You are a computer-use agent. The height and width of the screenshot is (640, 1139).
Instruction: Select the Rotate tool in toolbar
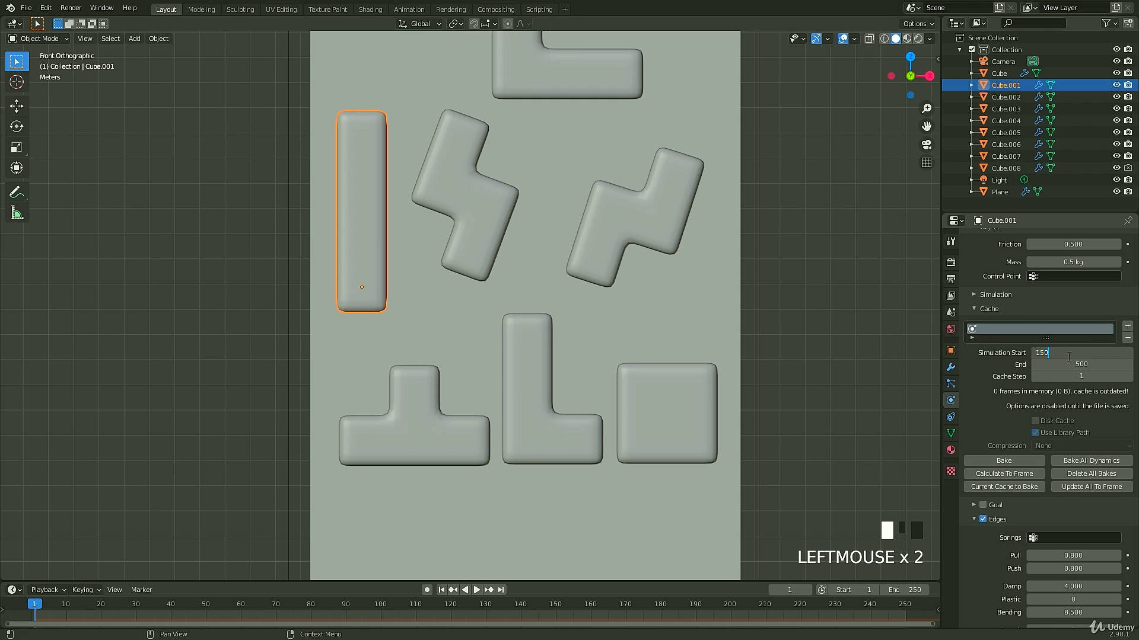(17, 127)
